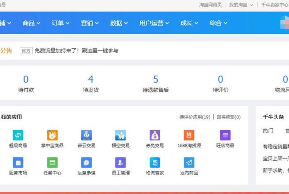Click the 千牛头条 heading
This screenshot has height=194, width=289.
pyautogui.click(x=273, y=117)
